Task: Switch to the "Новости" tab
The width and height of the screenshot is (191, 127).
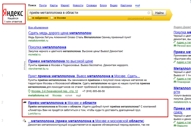Action: [x=78, y=5]
